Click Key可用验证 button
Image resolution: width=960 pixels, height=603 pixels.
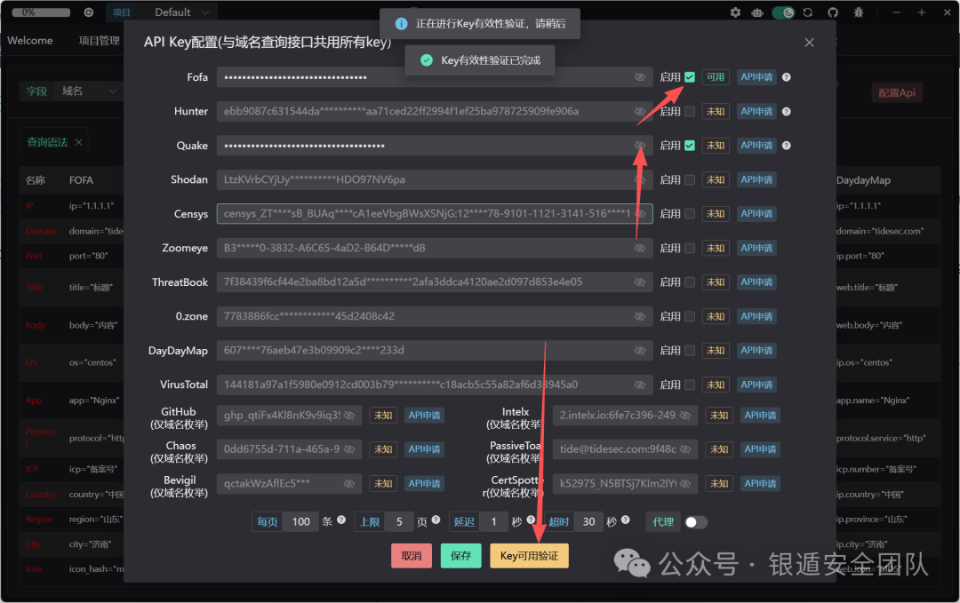click(x=529, y=556)
